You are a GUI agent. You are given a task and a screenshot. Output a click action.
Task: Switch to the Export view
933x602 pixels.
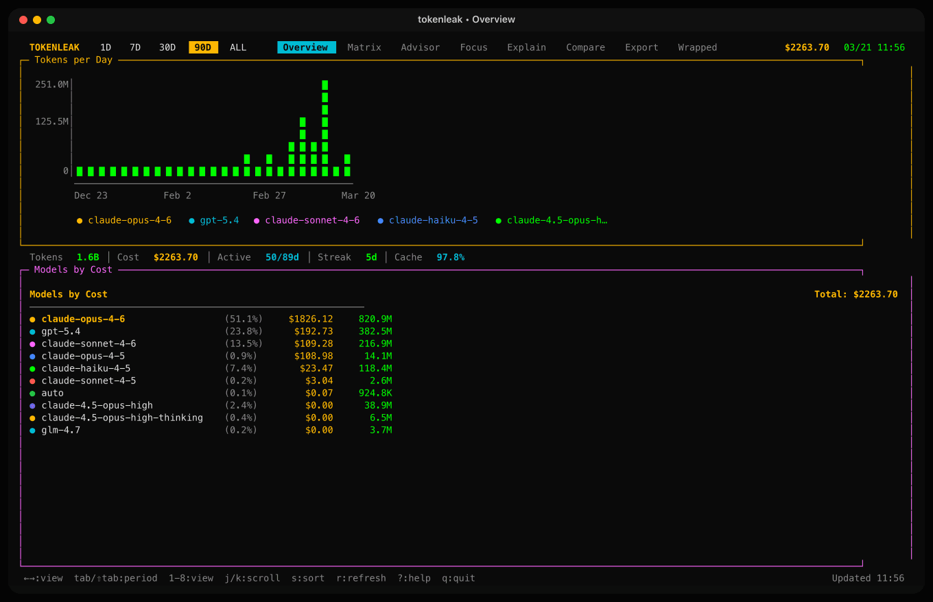(641, 47)
